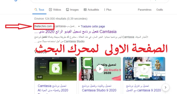Open Paramètres search settings
Viewport: 177px width, 94px height.
tap(144, 10)
